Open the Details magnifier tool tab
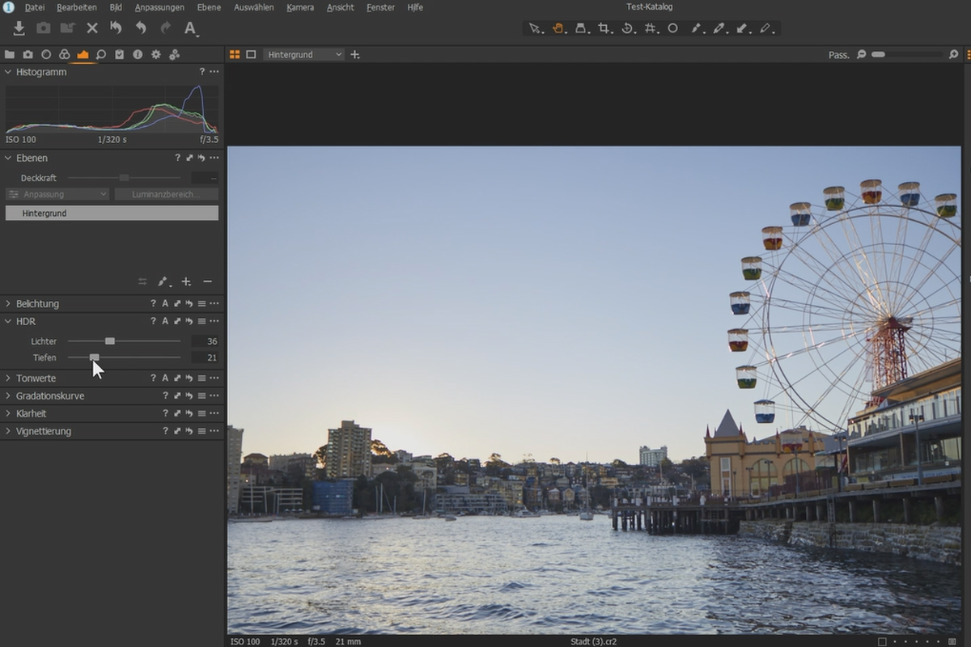 click(101, 54)
